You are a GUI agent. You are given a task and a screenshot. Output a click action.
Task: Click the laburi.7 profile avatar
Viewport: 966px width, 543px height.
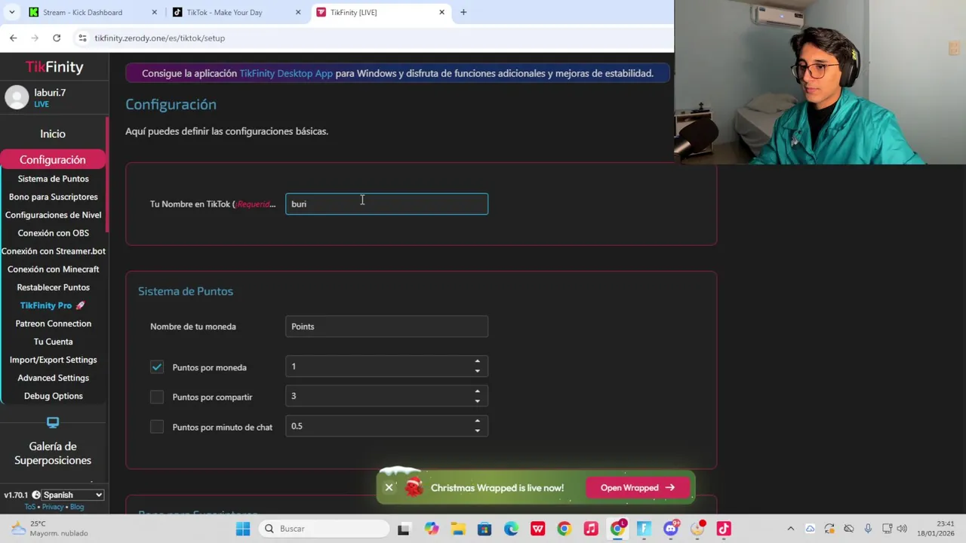pos(17,97)
